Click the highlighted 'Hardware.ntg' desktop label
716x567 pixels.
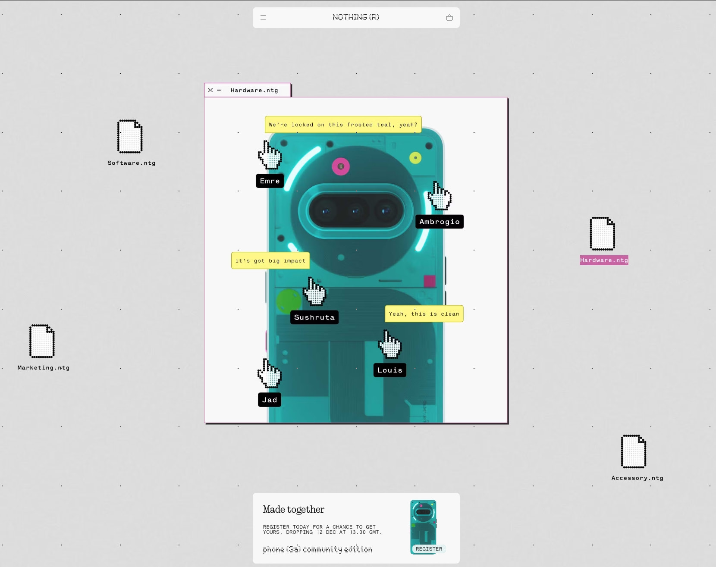[604, 260]
